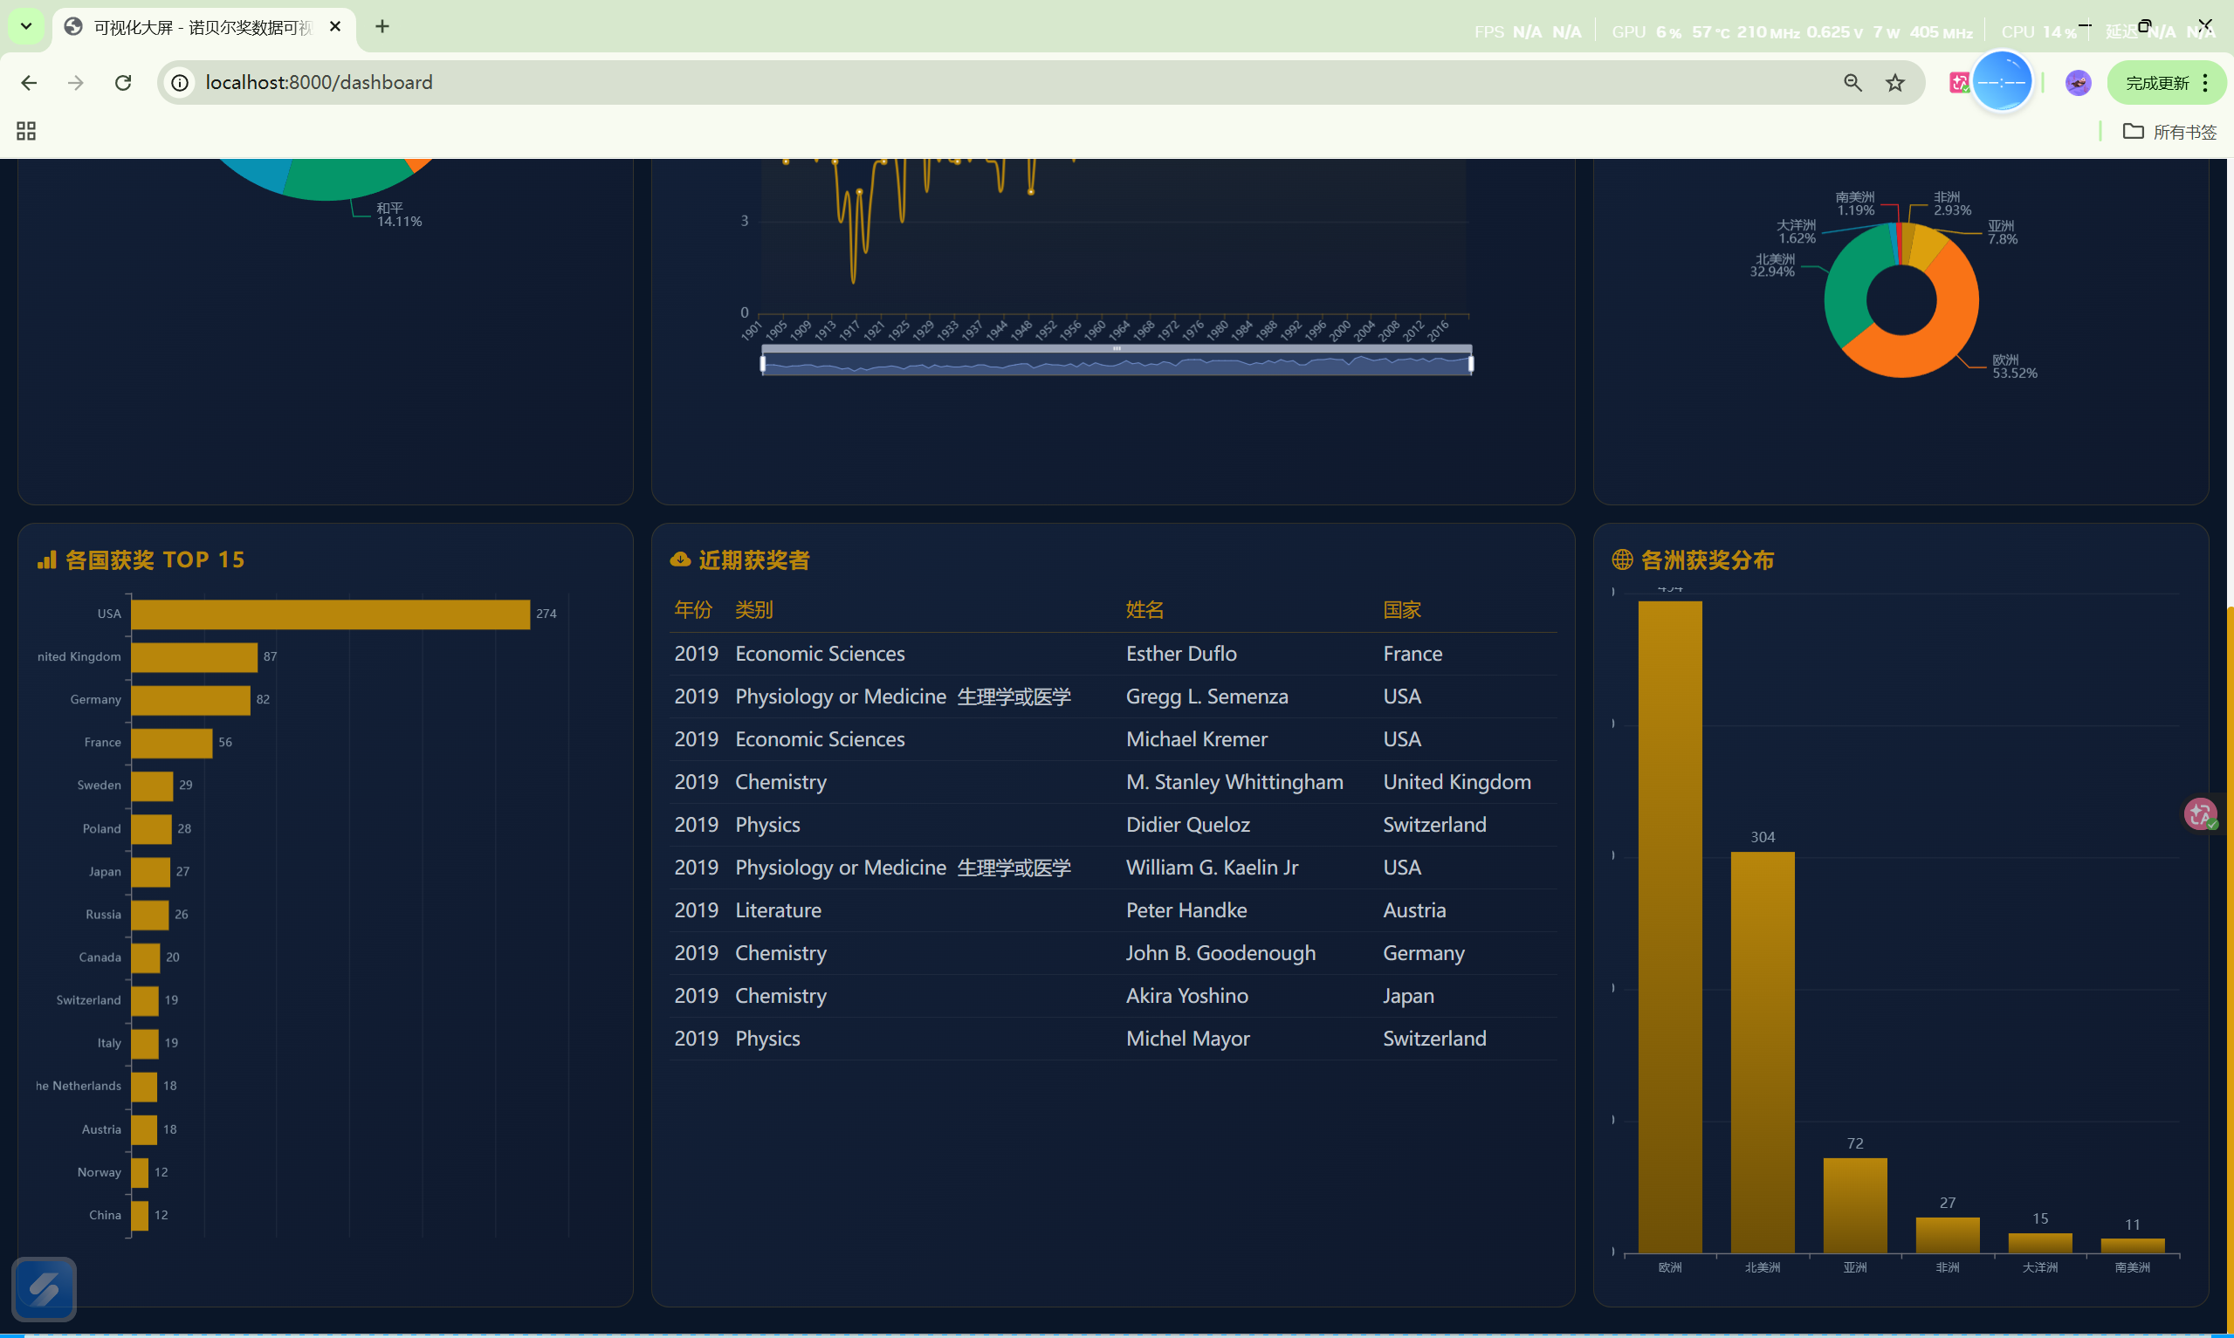2234x1338 pixels.
Task: Bookmark this page with star icon
Action: point(1895,83)
